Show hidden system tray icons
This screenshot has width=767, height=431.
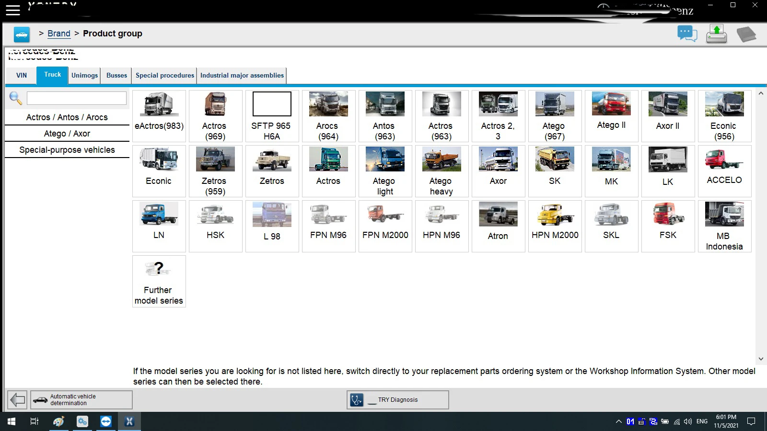click(618, 421)
